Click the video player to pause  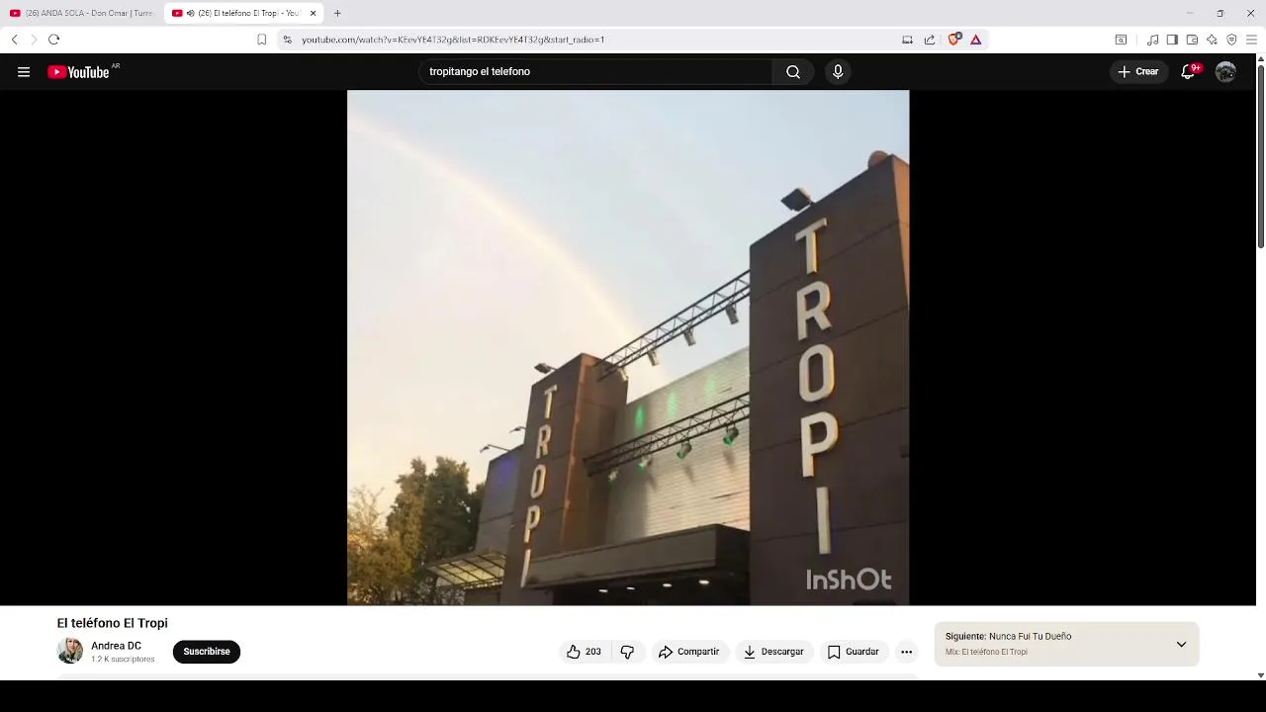(x=628, y=347)
